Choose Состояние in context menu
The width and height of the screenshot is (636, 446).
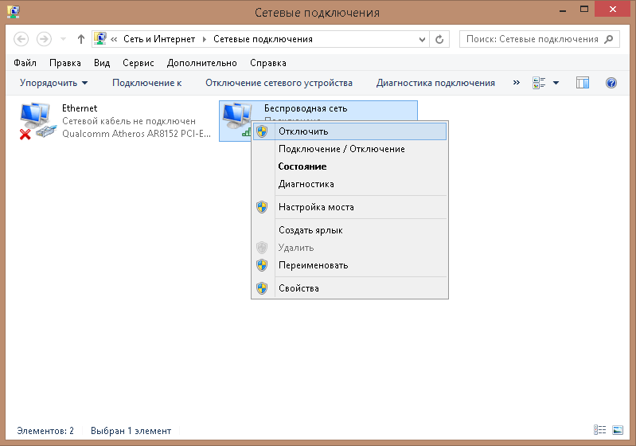[x=349, y=166]
